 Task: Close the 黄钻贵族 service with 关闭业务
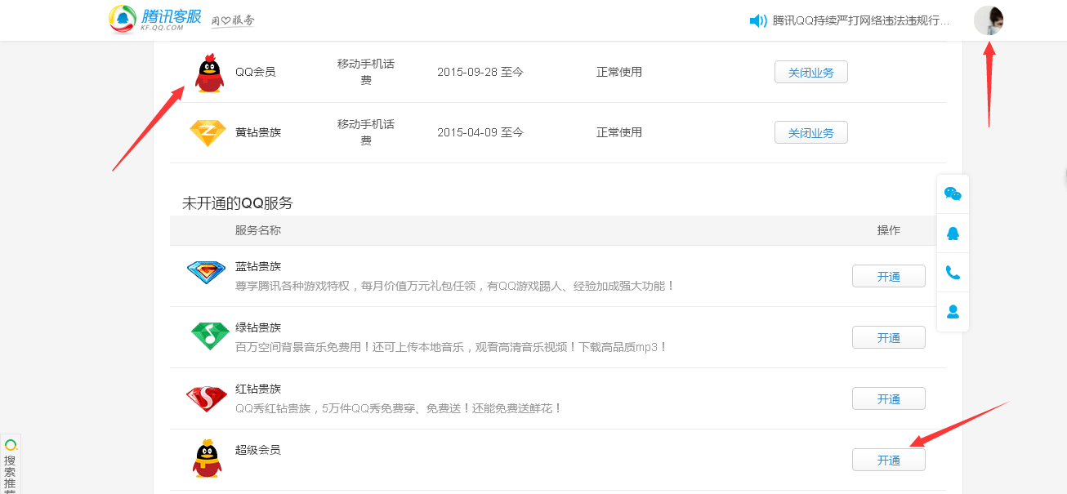click(x=811, y=132)
